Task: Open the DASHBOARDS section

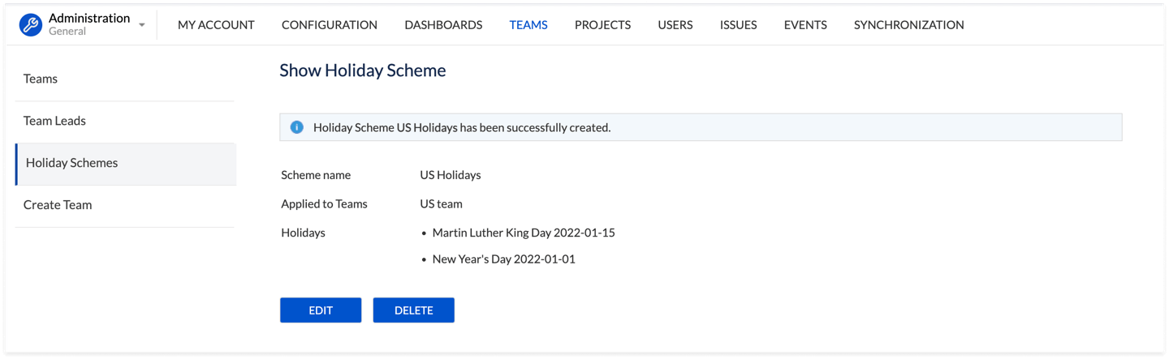Action: 443,25
